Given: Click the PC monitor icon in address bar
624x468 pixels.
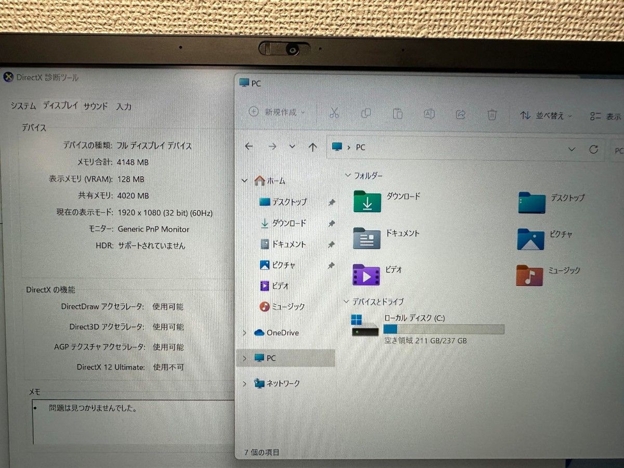Looking at the screenshot, I should tap(338, 147).
